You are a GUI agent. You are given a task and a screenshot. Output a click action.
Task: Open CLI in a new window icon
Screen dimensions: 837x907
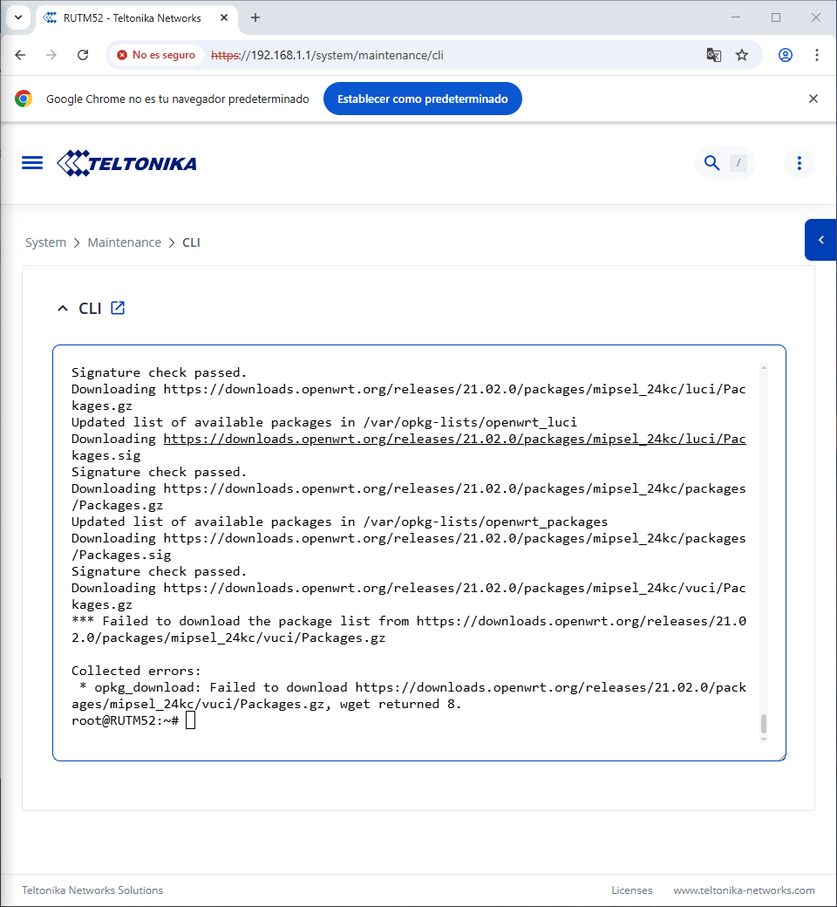coord(118,308)
